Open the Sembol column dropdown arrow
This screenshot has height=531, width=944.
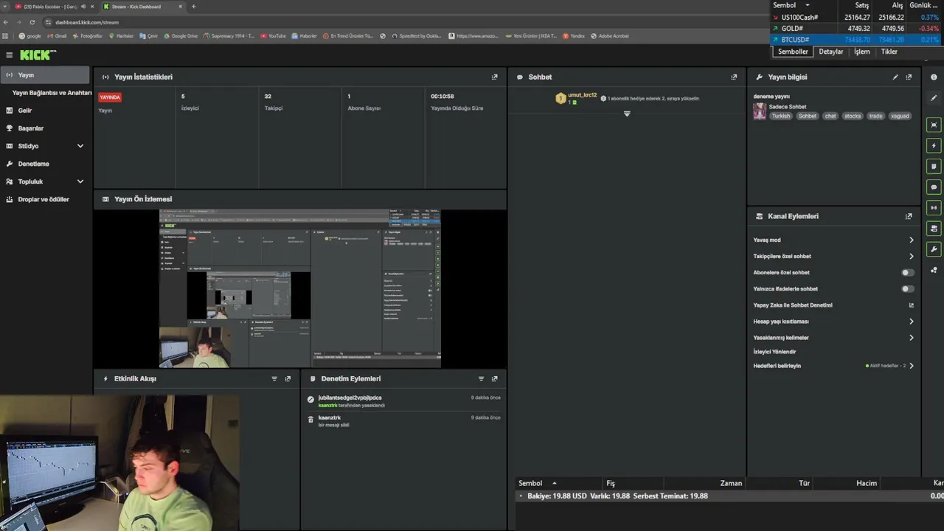click(808, 5)
